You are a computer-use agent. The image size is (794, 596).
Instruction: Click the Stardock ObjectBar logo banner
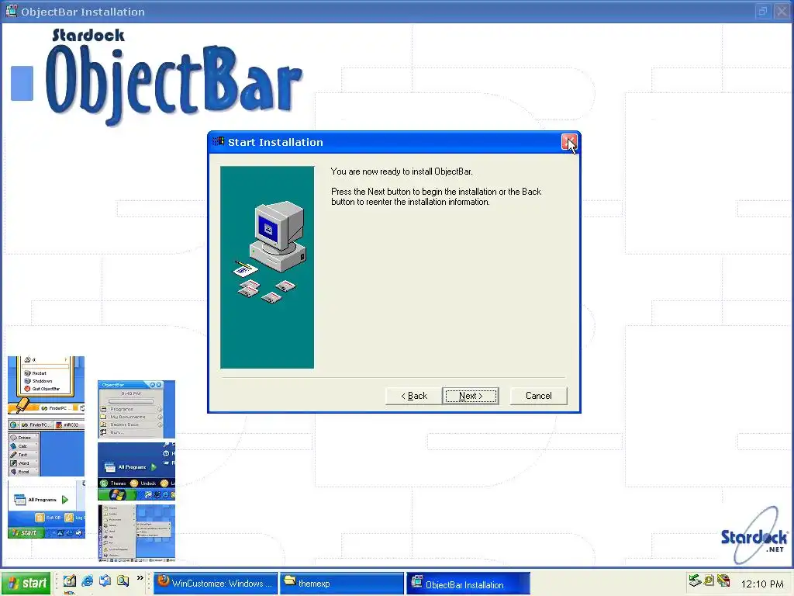[174, 76]
